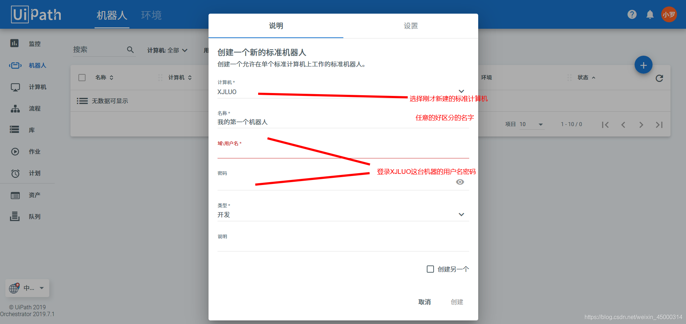Expand the 计算机 XJLUO dropdown in dialog
This screenshot has height=324, width=686.
pos(461,91)
